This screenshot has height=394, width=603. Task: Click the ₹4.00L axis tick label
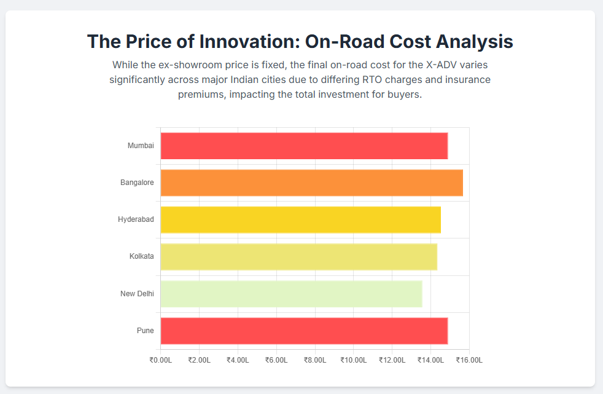238,360
